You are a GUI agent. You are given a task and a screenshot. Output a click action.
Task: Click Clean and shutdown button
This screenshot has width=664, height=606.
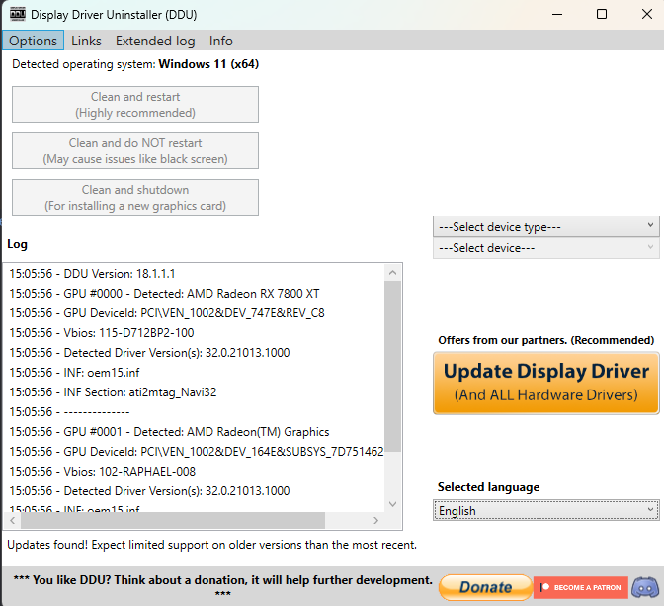[x=135, y=197]
